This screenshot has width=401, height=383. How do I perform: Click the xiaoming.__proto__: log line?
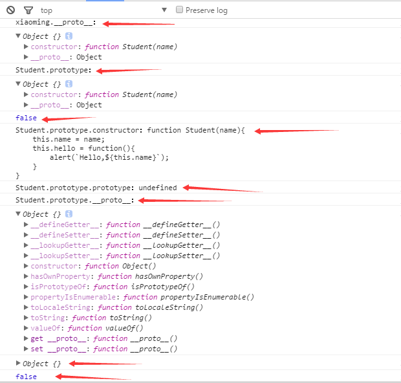pyautogui.click(x=56, y=23)
